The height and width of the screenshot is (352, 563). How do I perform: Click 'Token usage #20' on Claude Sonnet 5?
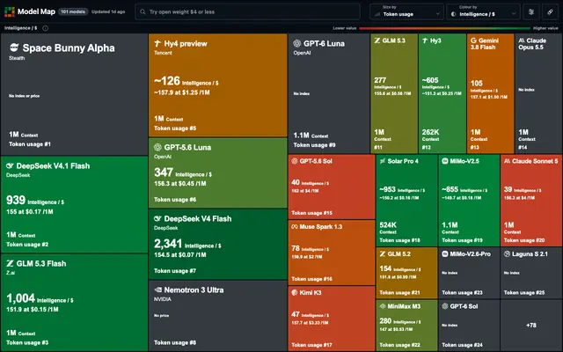[x=524, y=240]
